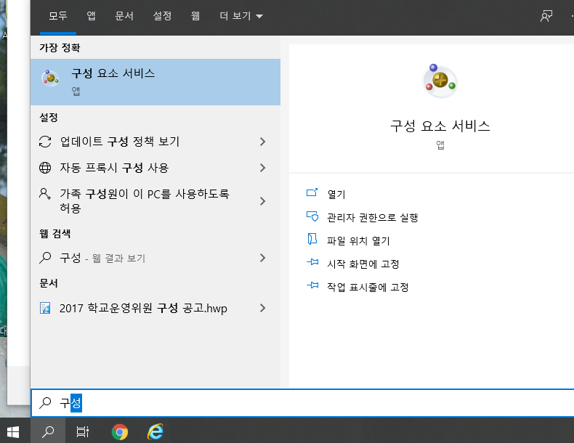Click magnifier icon inside the search box
The height and width of the screenshot is (443, 574).
click(45, 403)
